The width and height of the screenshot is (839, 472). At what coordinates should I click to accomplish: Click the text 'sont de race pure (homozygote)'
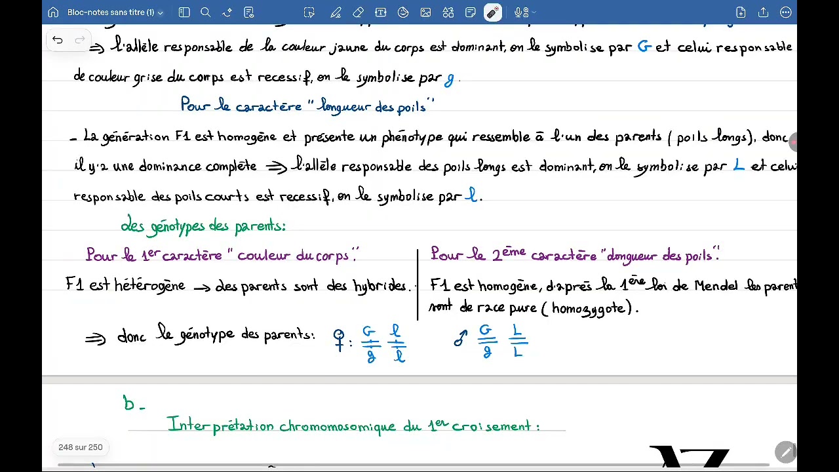[x=533, y=307]
